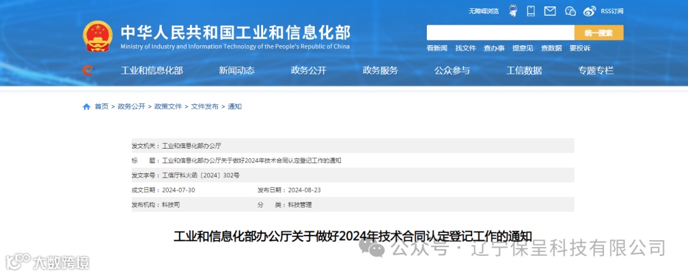
Task: Open the 查办事 quick link
Action: point(494,48)
